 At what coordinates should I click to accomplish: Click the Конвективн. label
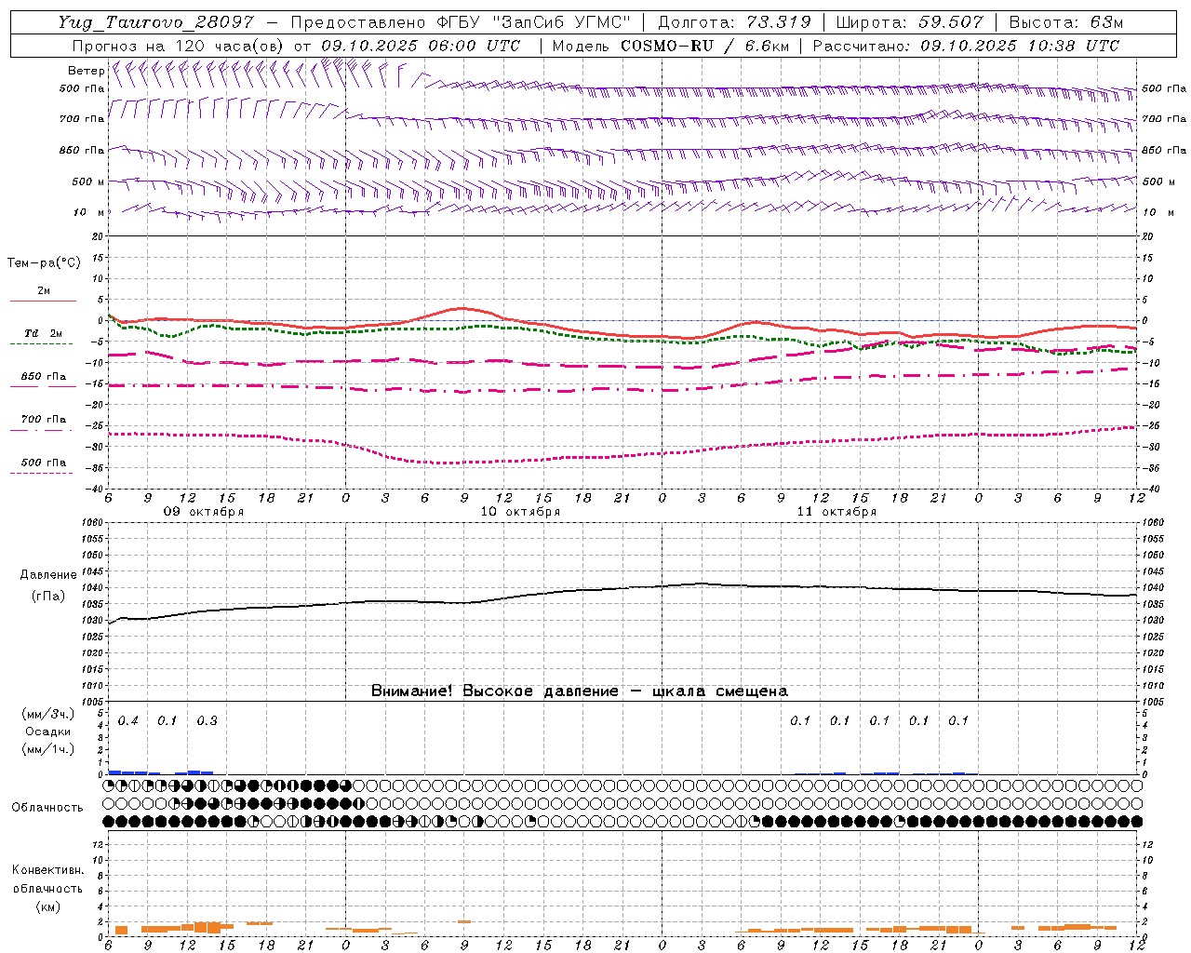point(47,870)
